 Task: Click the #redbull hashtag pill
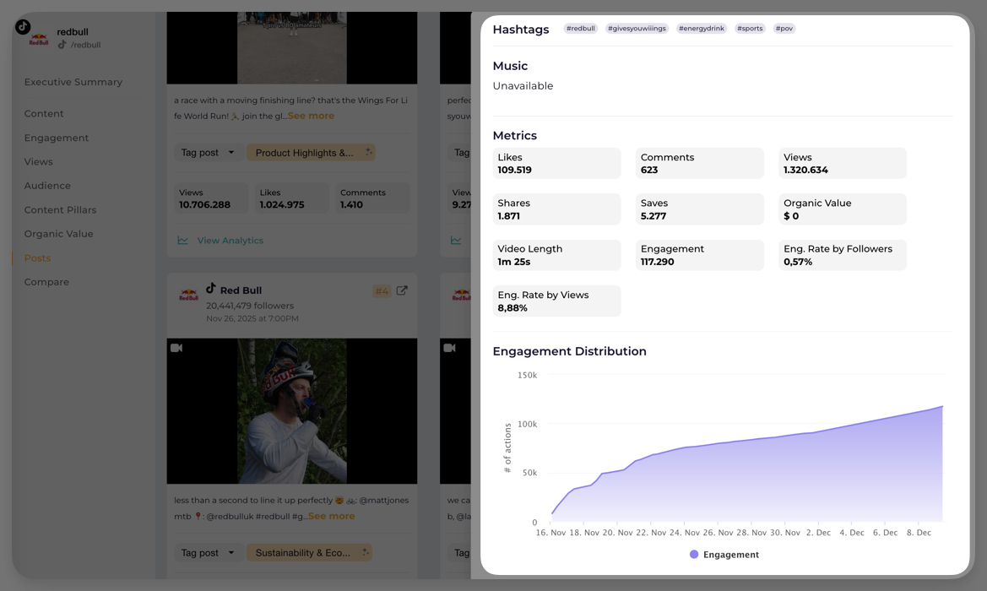coord(580,28)
